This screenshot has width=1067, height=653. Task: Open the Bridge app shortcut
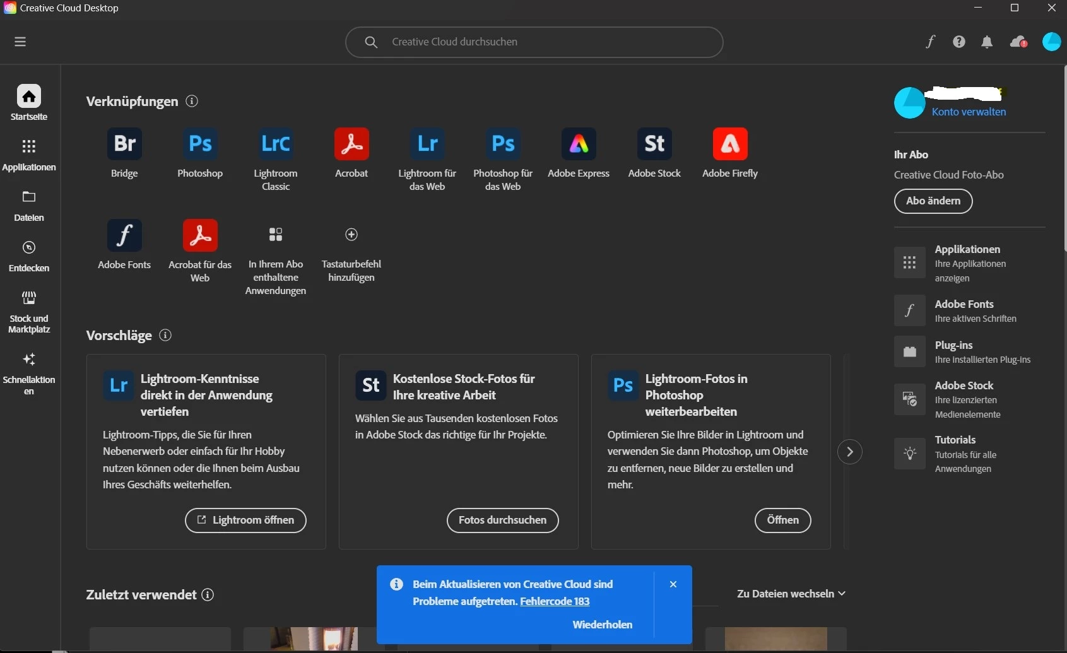[124, 144]
